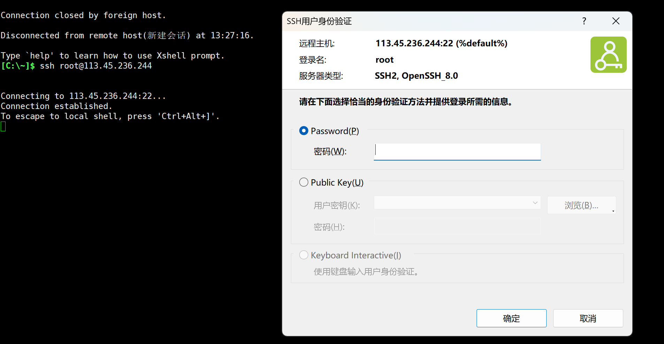
Task: Close the SSH用户身份验证 dialog
Action: [616, 21]
